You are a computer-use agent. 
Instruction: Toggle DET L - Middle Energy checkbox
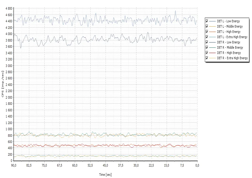coord(207,26)
